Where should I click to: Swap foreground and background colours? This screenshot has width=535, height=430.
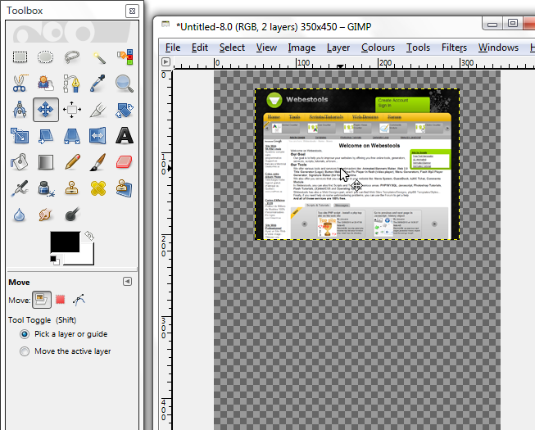(x=89, y=236)
